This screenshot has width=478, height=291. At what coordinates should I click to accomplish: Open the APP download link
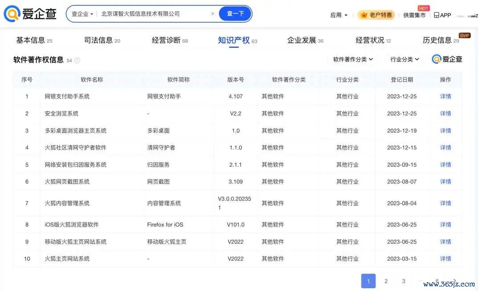click(442, 15)
